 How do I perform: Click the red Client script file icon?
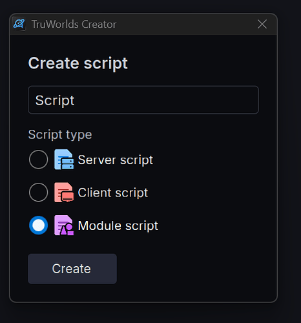click(64, 193)
